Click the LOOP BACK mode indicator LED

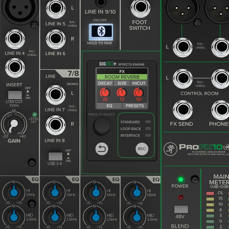148,129
